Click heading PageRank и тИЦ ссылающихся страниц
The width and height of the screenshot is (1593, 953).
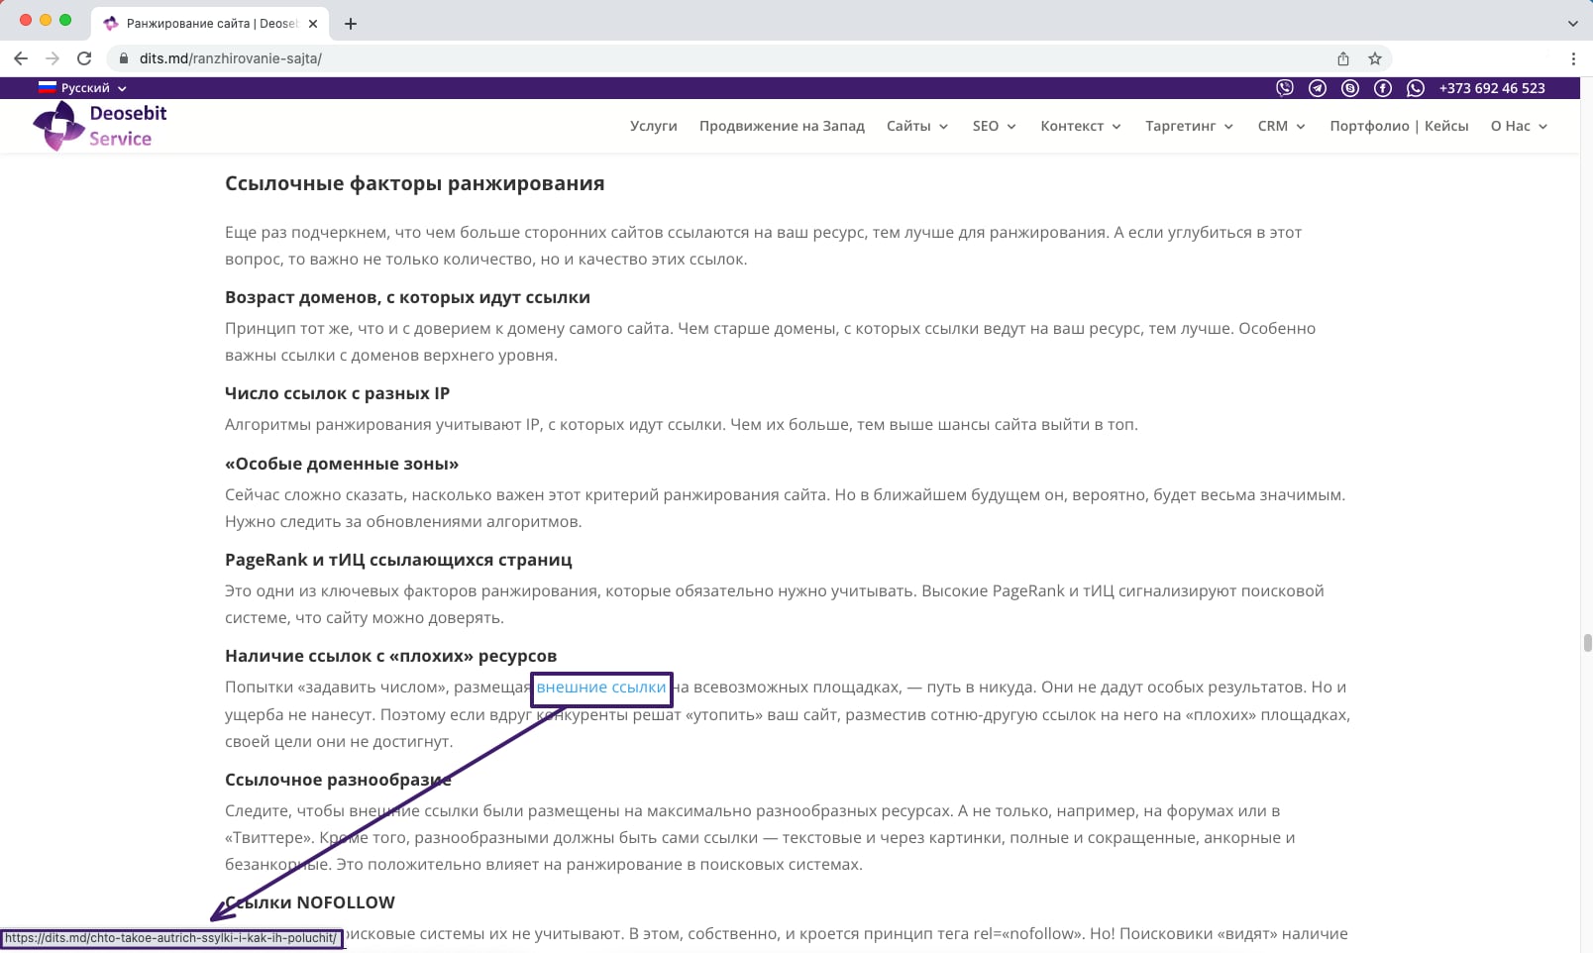pyautogui.click(x=398, y=560)
